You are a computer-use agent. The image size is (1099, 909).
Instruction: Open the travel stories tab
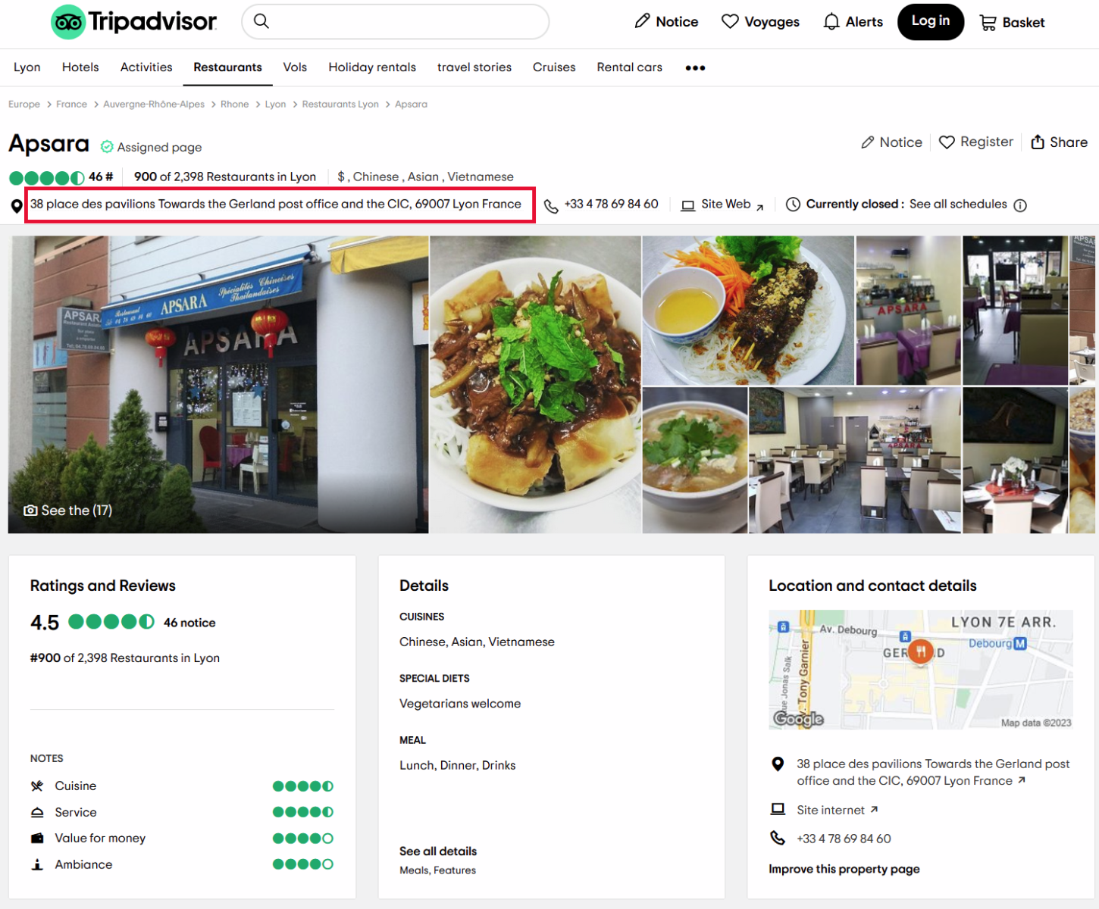(474, 67)
